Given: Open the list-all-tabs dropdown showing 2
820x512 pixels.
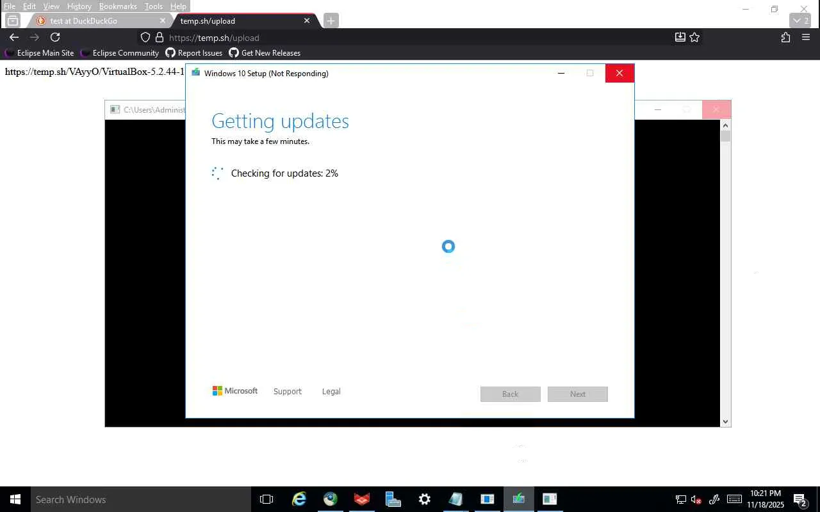Looking at the screenshot, I should point(801,20).
